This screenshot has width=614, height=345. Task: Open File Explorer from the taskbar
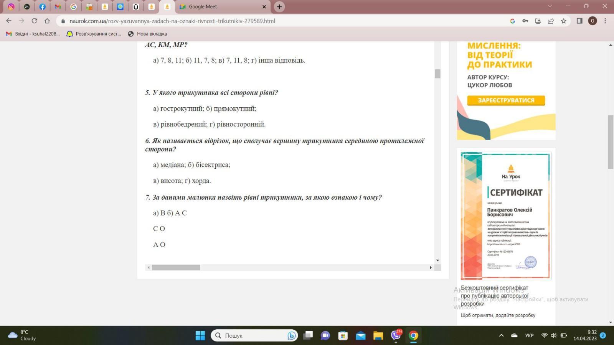[378, 335]
